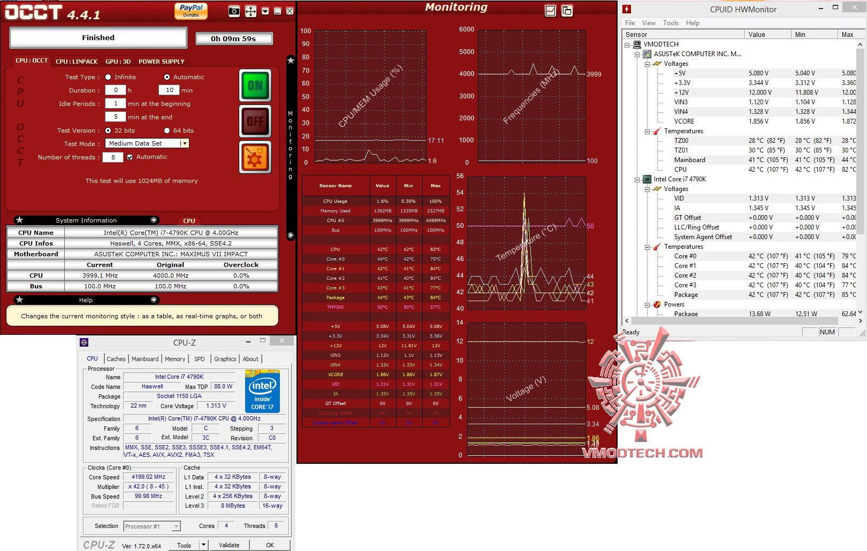
Task: Select the VMODTECH computer icon in HWMonitor
Action: [637, 44]
